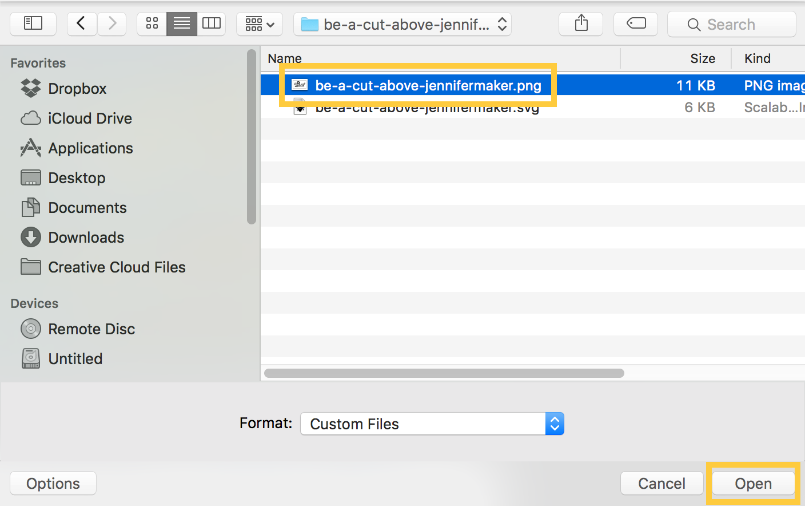The height and width of the screenshot is (506, 805).
Task: Click the Options button
Action: coord(53,483)
